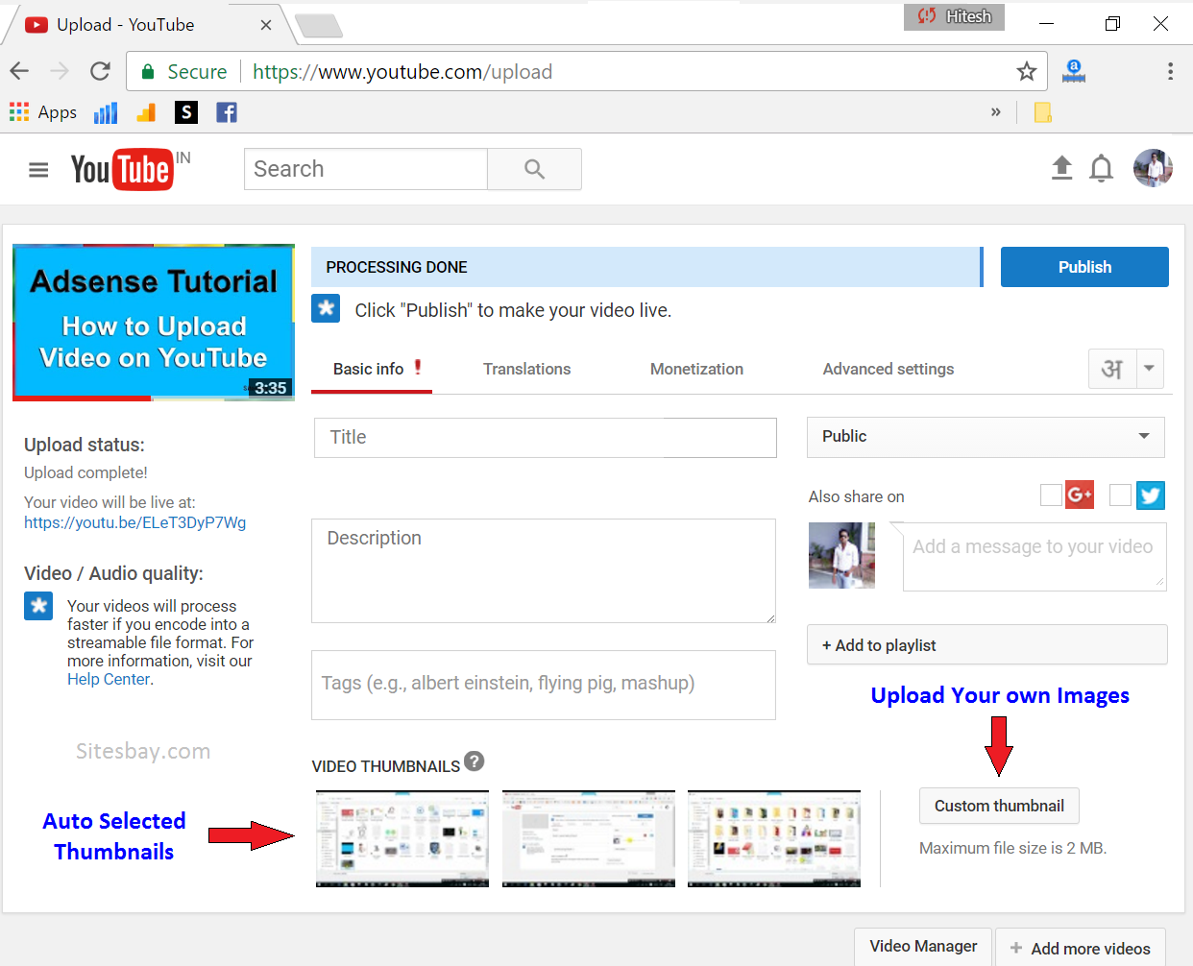Open the Chrome three-dot menu
This screenshot has width=1193, height=966.
tap(1170, 71)
